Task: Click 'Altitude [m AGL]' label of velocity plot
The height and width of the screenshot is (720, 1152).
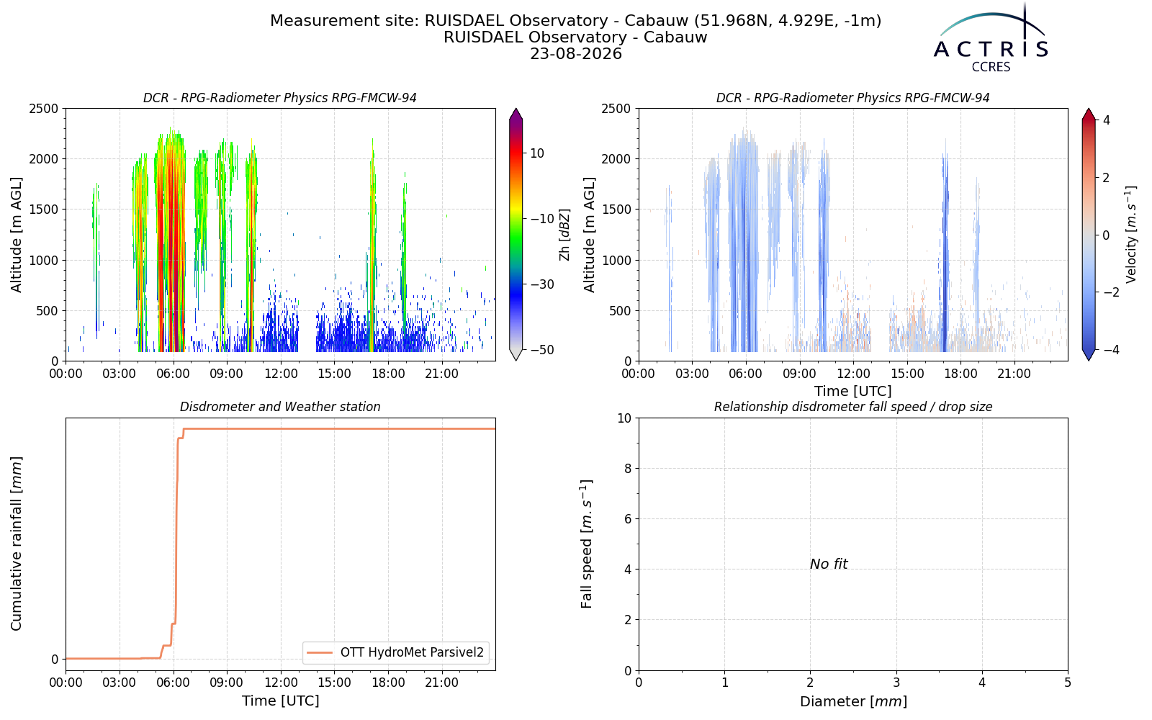Action: (590, 235)
